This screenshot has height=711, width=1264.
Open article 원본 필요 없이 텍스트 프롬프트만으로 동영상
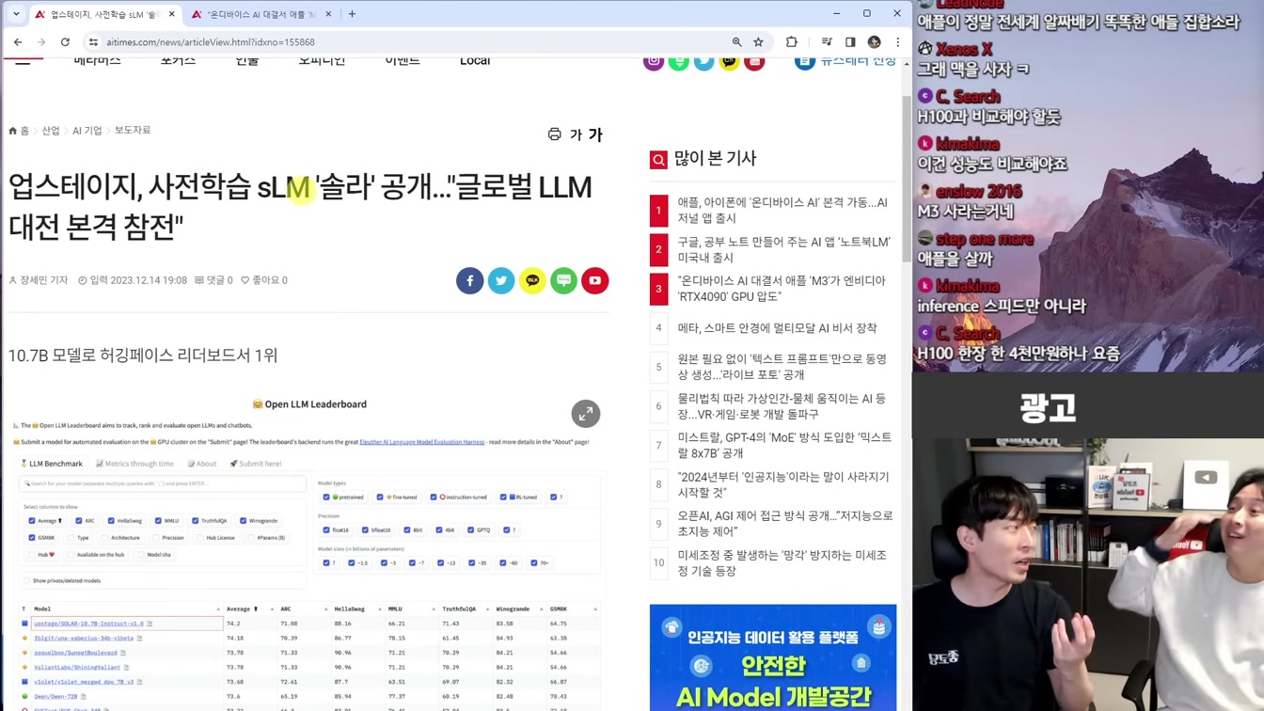point(782,367)
